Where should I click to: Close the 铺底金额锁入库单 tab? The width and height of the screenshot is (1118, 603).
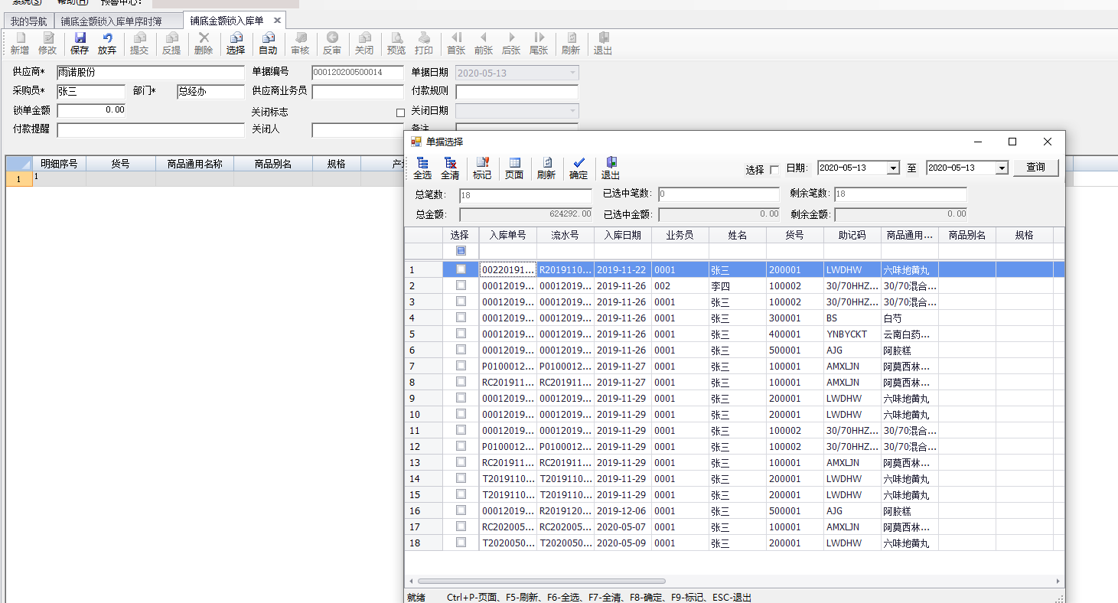coord(277,21)
